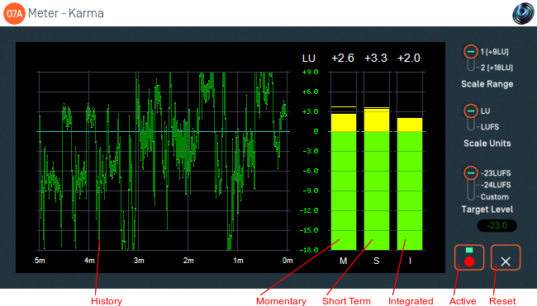Toggle the Scale Range switch knob
Screen dimensions: 537x306
point(471,52)
